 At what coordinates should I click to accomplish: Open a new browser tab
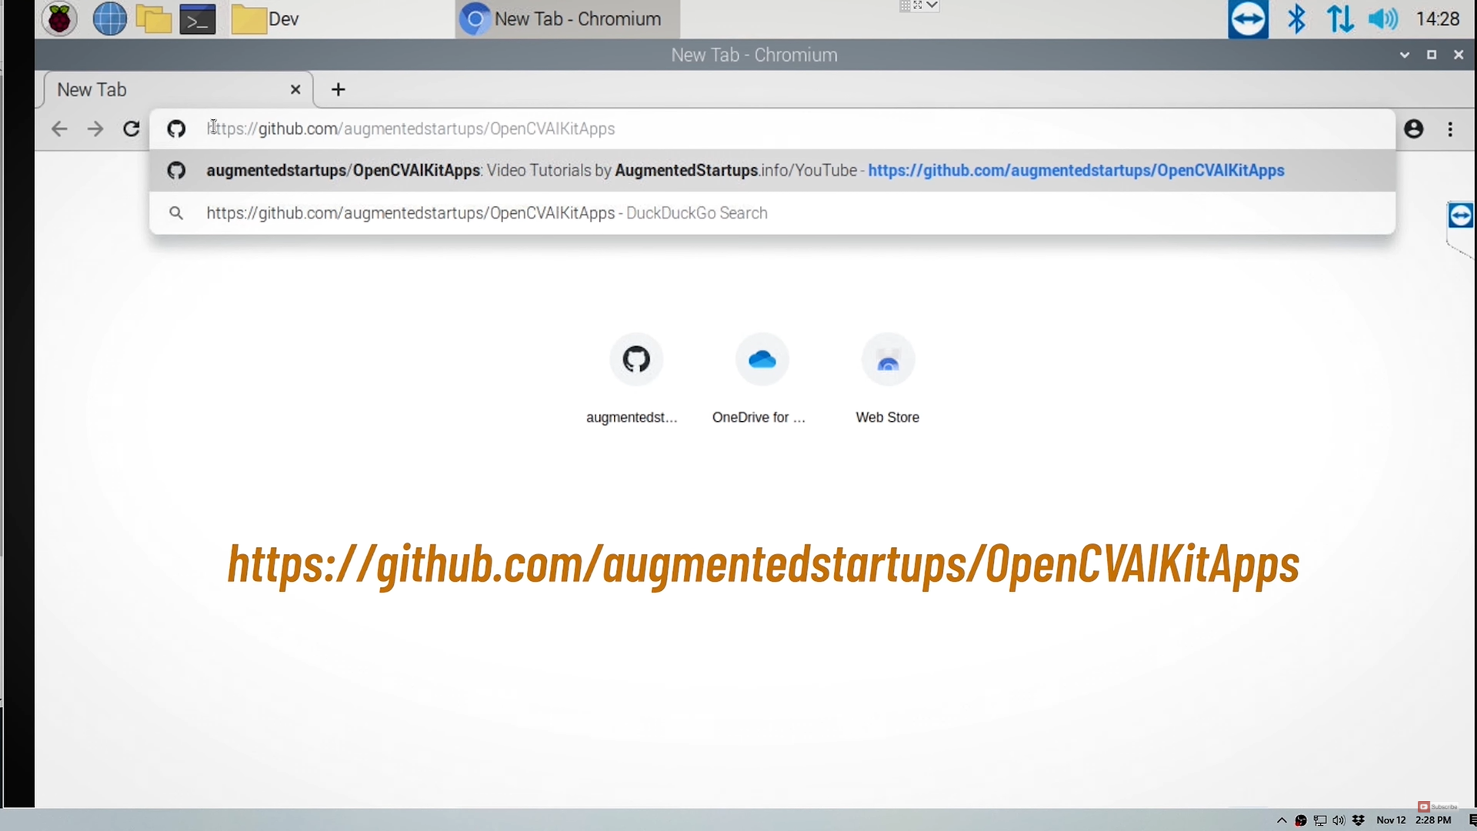(x=338, y=89)
